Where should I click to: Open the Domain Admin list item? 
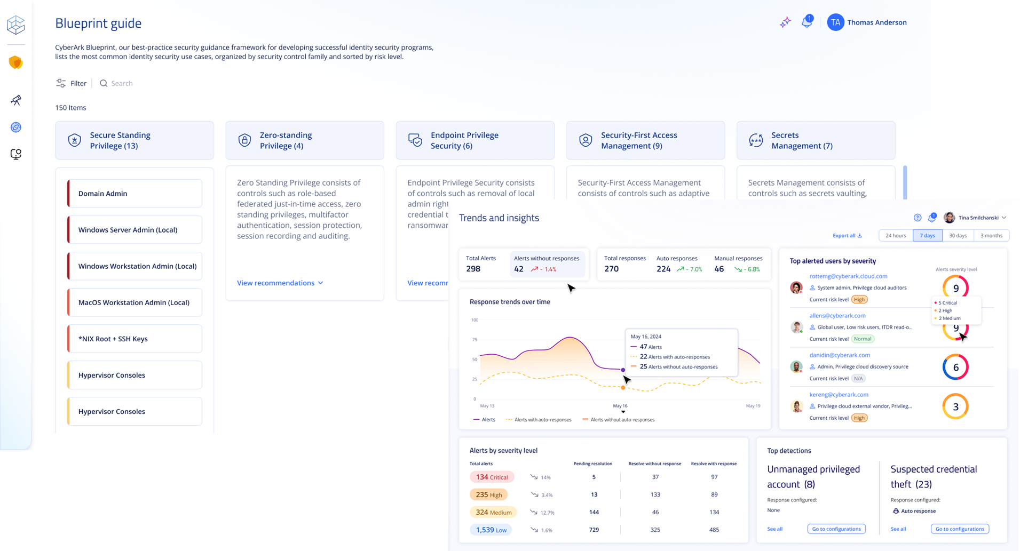pyautogui.click(x=135, y=194)
